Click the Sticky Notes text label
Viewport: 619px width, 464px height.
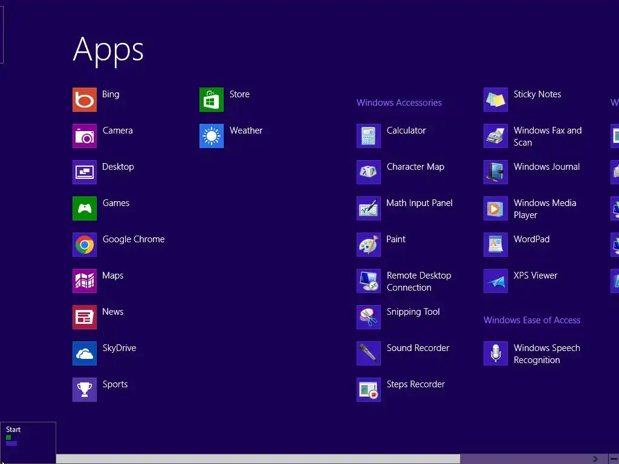coord(537,94)
